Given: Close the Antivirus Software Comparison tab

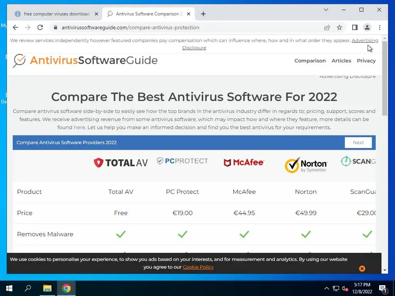Looking at the screenshot, I should tap(188, 14).
